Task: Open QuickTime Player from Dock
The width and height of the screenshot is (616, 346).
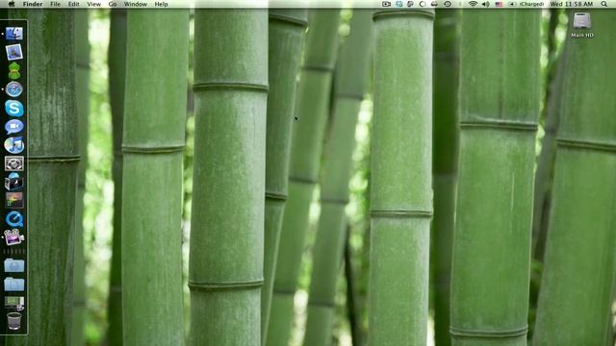Action: (x=14, y=219)
